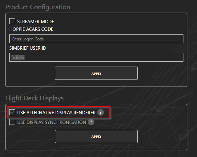Click the USE DISPLAY SYNCHRONISATION label text

click(x=52, y=122)
